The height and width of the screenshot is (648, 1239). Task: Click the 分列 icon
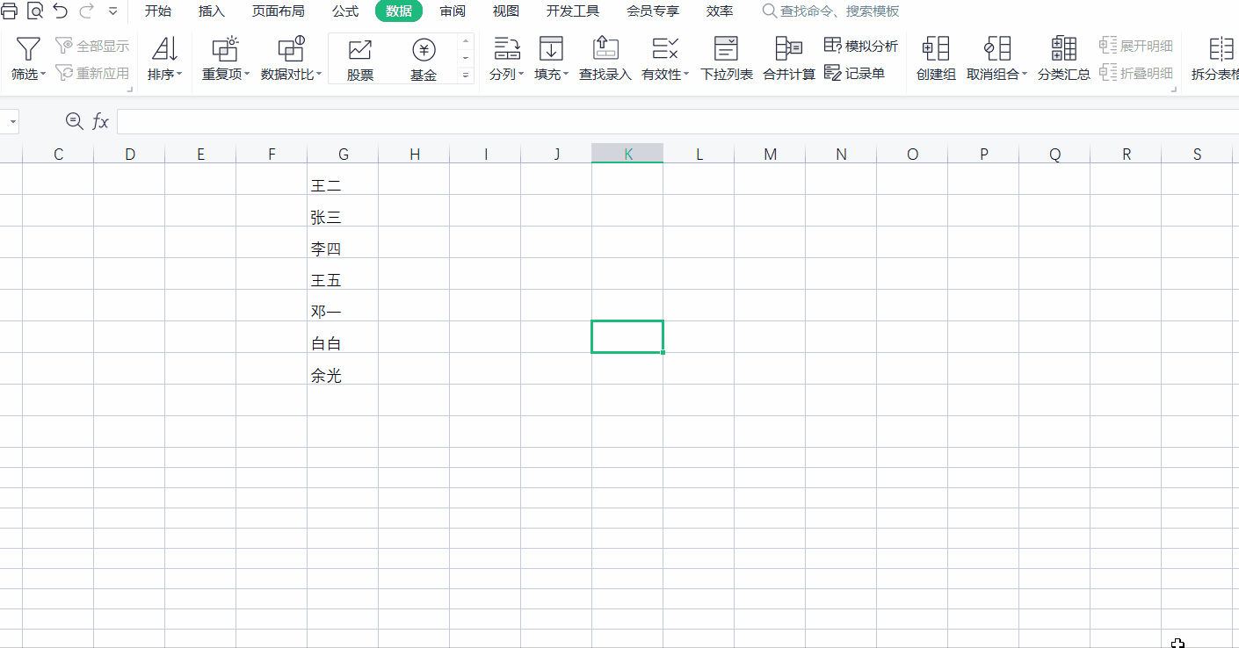[506, 49]
